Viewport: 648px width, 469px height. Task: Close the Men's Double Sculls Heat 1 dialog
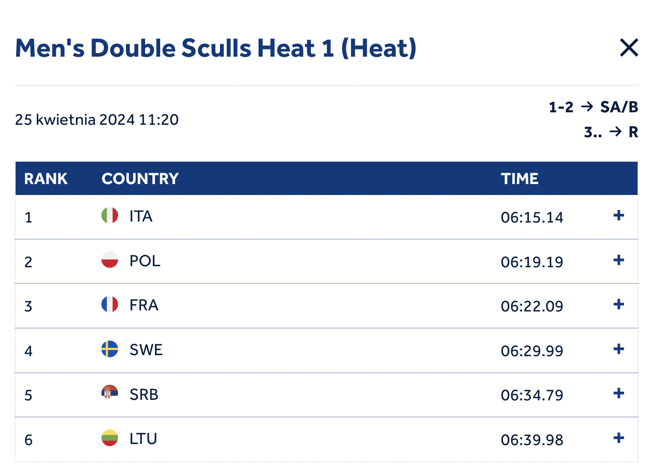(x=629, y=48)
